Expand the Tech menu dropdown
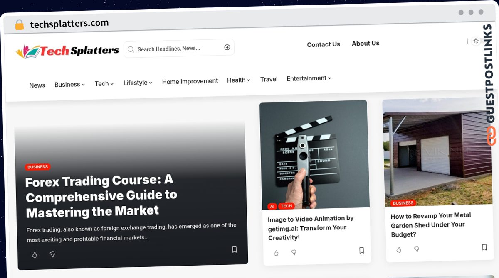The image size is (499, 278). (x=104, y=83)
